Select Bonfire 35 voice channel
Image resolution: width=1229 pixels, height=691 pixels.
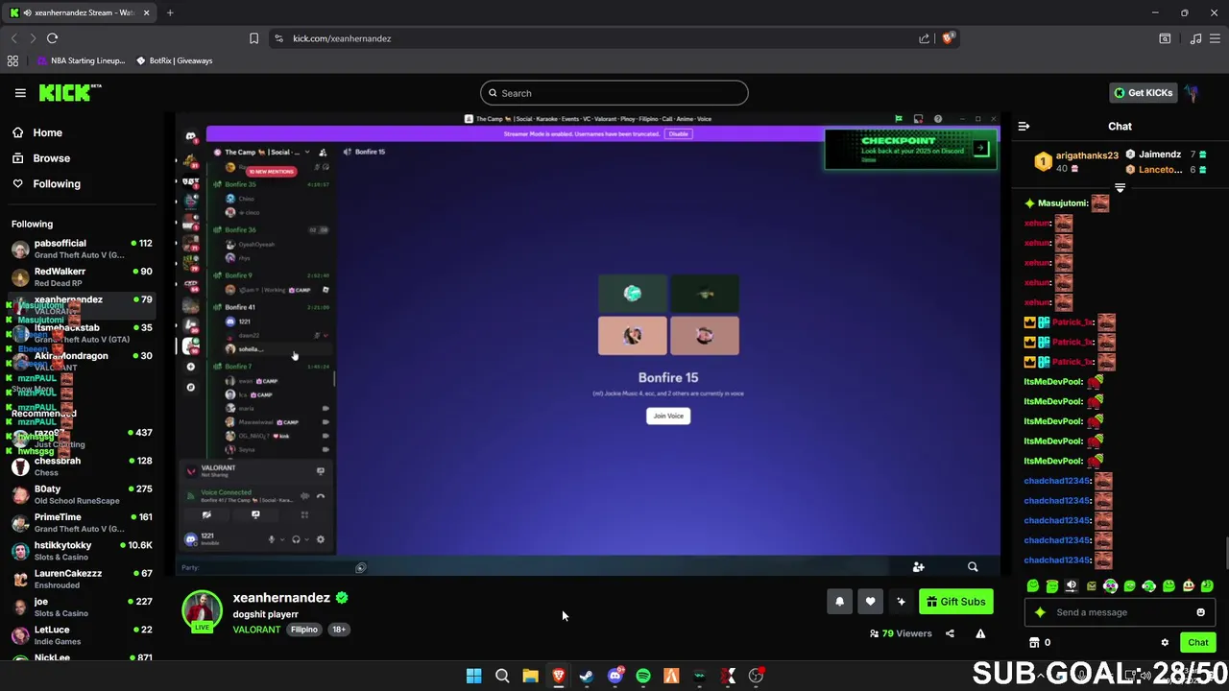point(240,184)
